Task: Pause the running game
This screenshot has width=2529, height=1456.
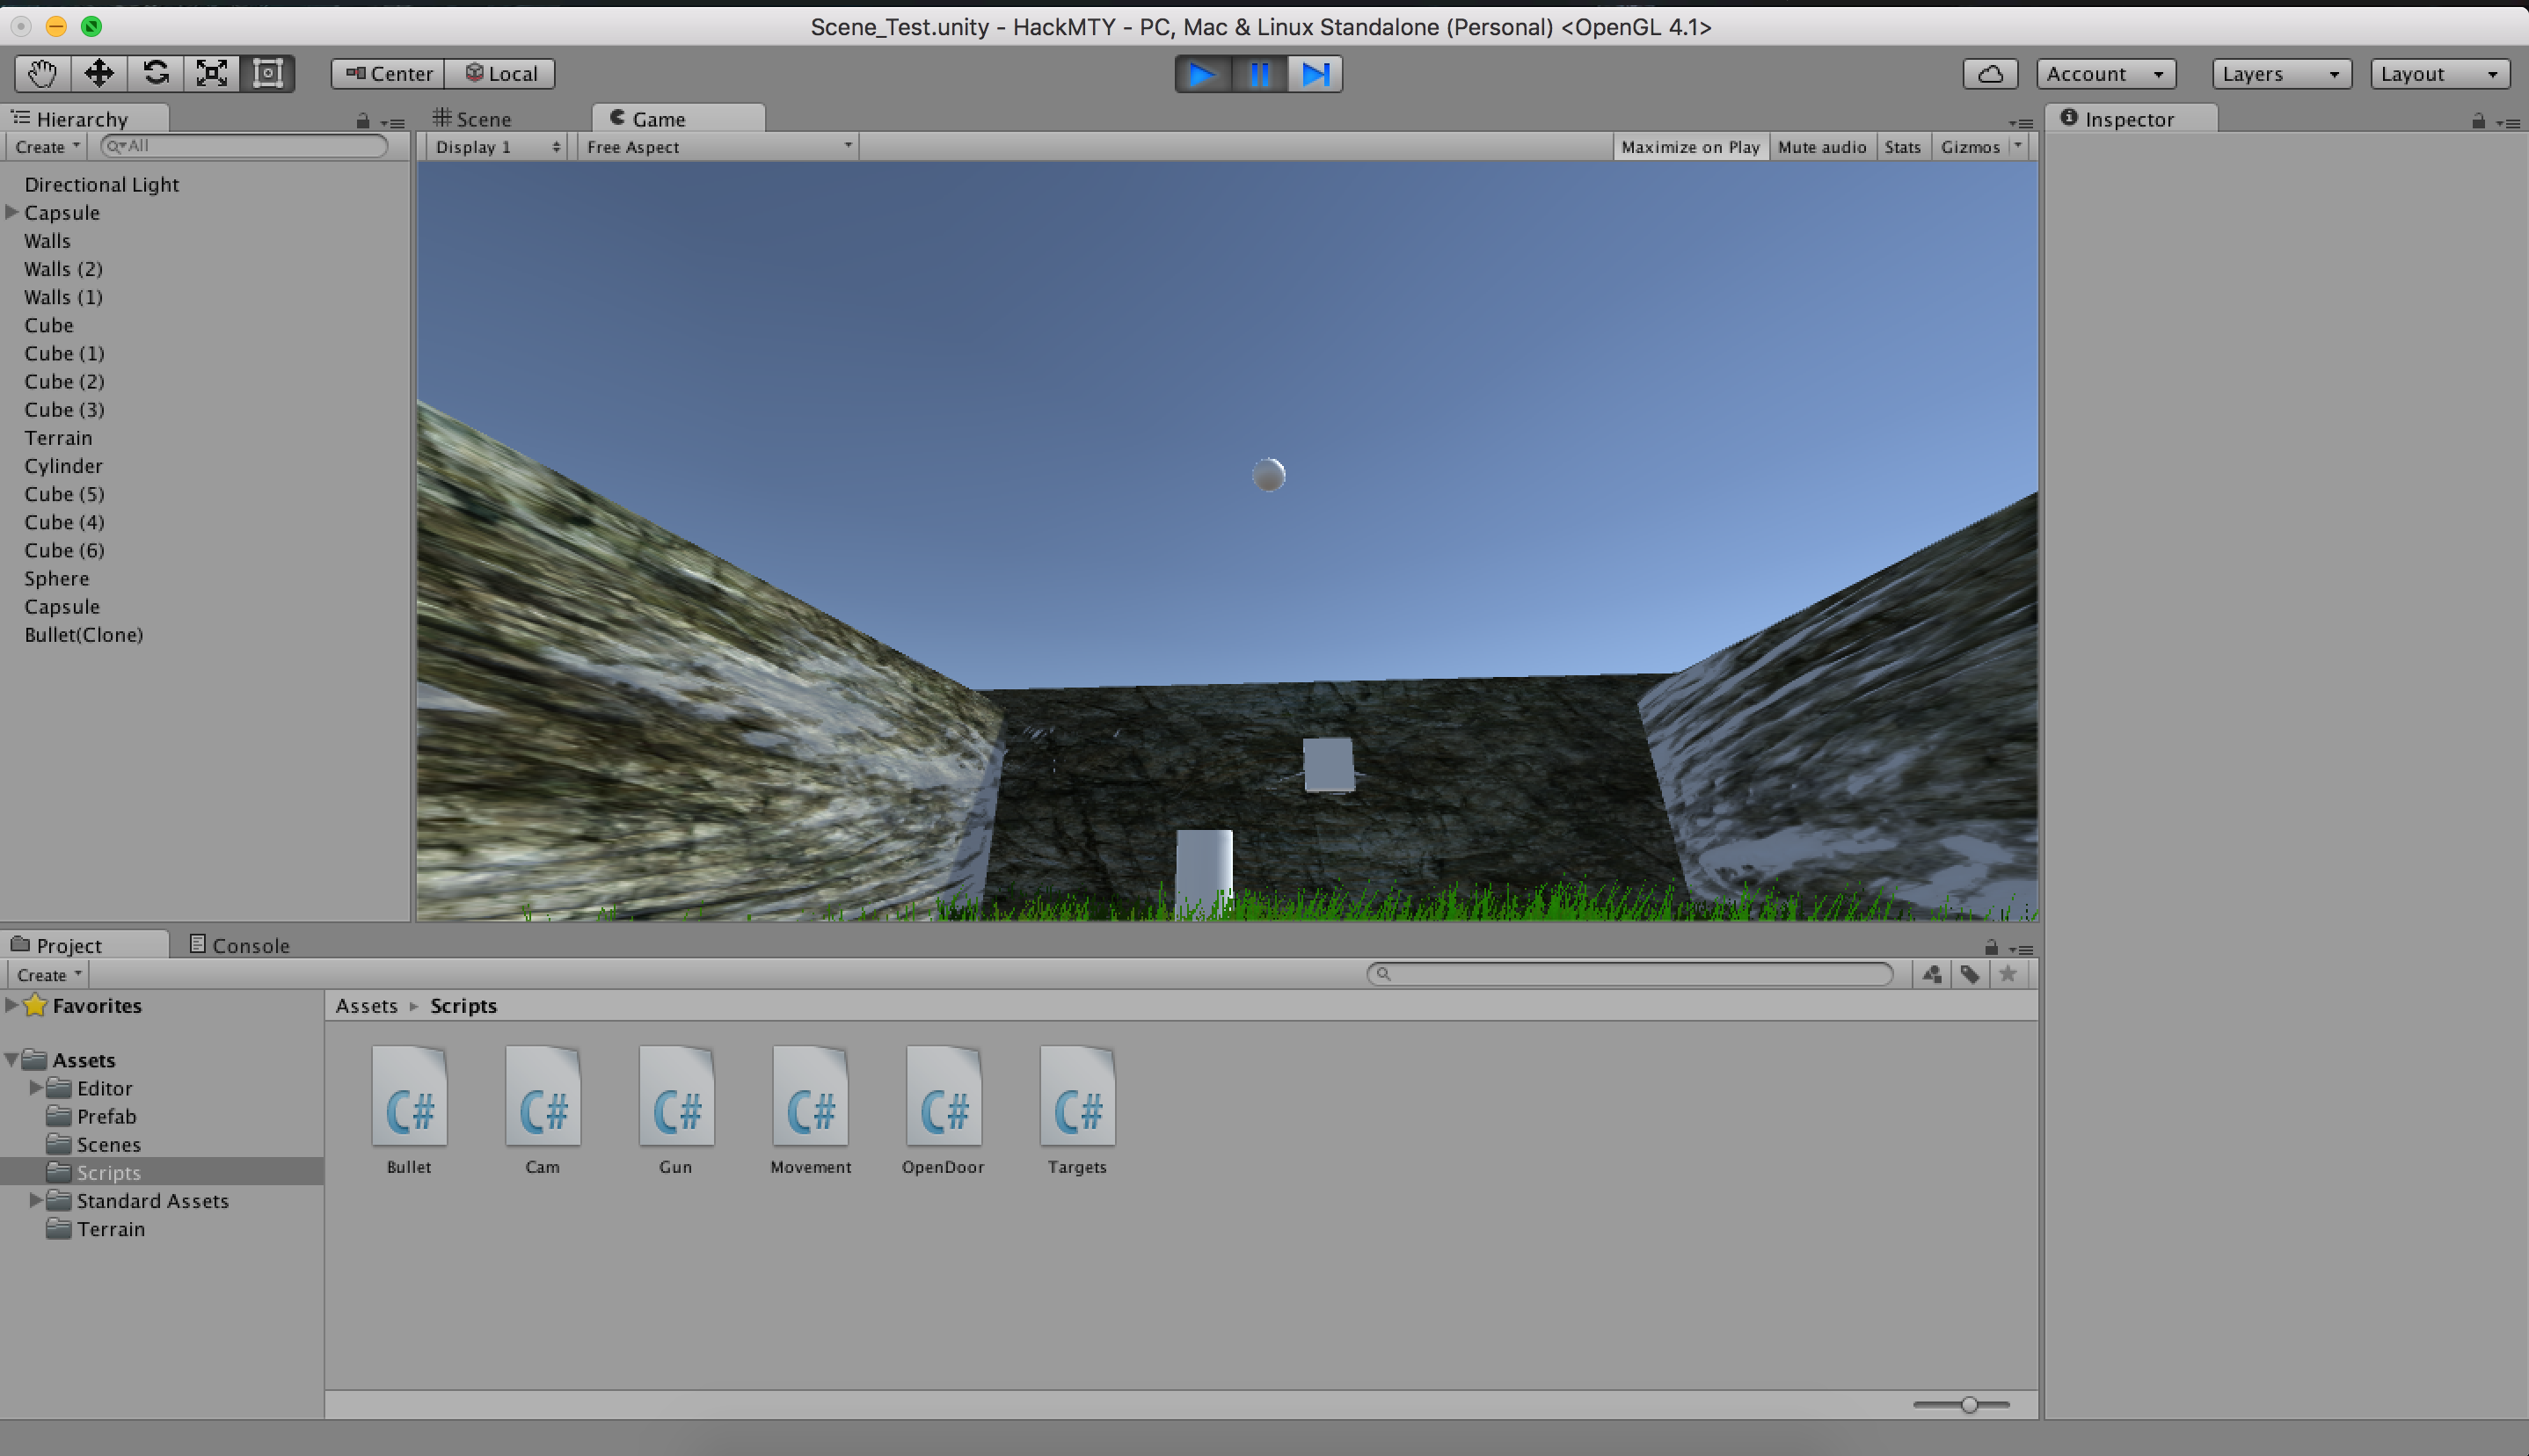Action: click(1259, 74)
